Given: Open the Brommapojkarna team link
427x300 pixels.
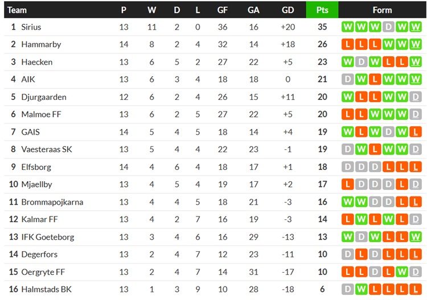Looking at the screenshot, I should [x=52, y=202].
